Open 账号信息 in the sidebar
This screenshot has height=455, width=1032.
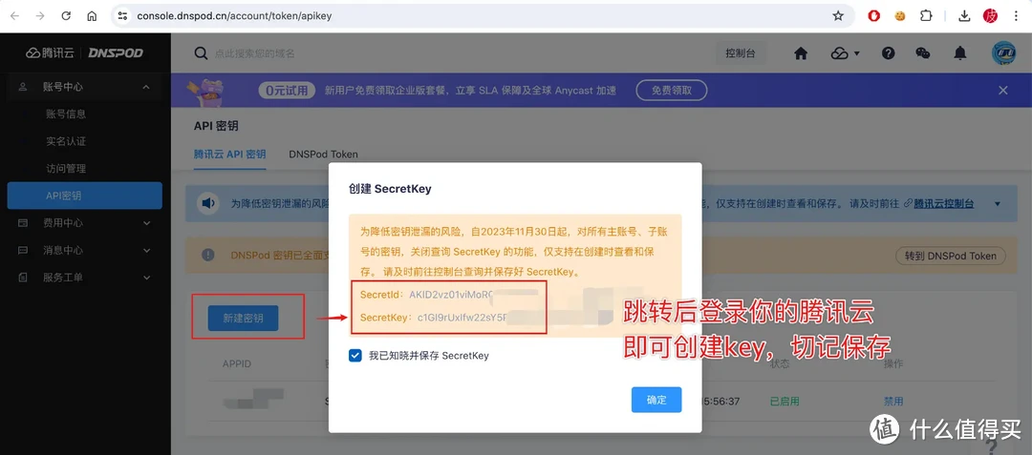click(66, 114)
